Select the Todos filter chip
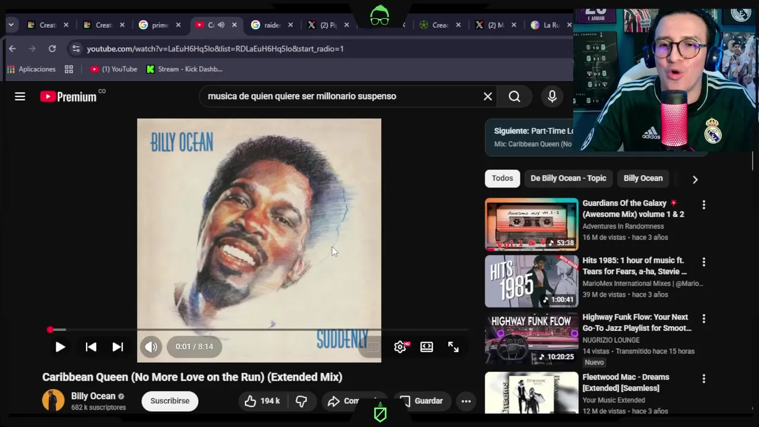Viewport: 759px width, 427px height. pyautogui.click(x=502, y=179)
